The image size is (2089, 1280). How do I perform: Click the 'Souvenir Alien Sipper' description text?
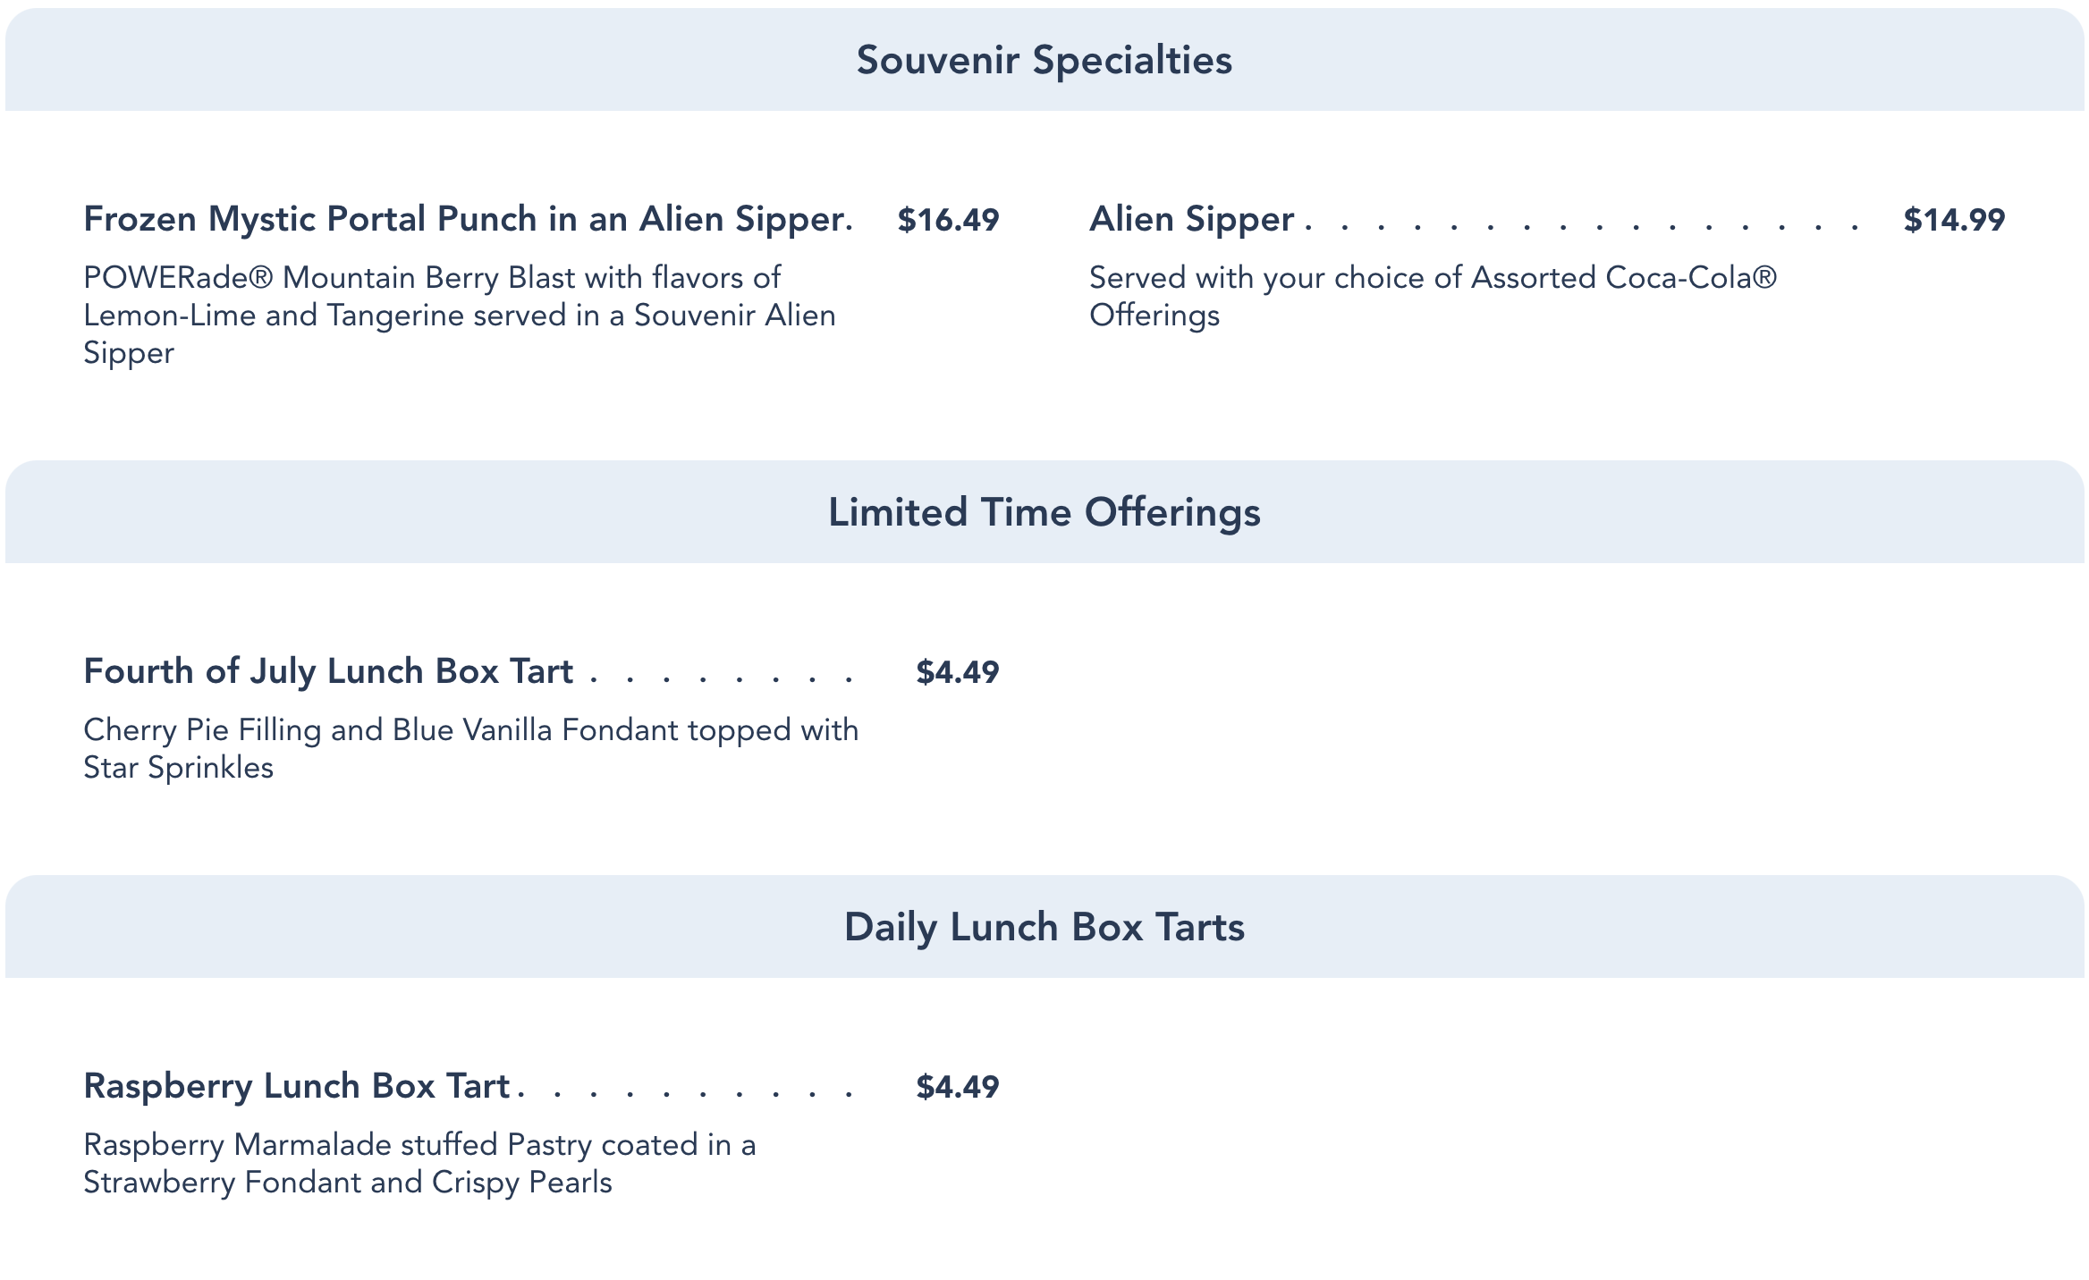(x=733, y=316)
